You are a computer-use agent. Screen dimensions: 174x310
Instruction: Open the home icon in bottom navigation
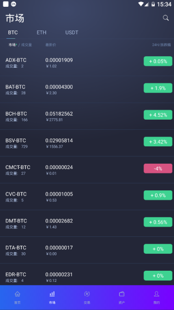(17, 294)
